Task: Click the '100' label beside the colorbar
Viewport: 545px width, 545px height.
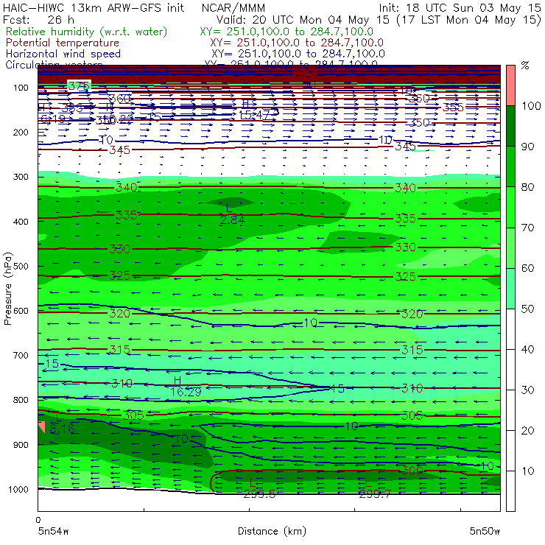Action: coord(531,105)
